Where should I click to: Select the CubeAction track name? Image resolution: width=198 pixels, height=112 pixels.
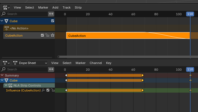pyautogui.click(x=14, y=35)
